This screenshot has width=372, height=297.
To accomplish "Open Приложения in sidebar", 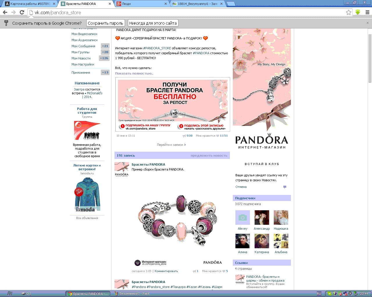I will pos(81,73).
